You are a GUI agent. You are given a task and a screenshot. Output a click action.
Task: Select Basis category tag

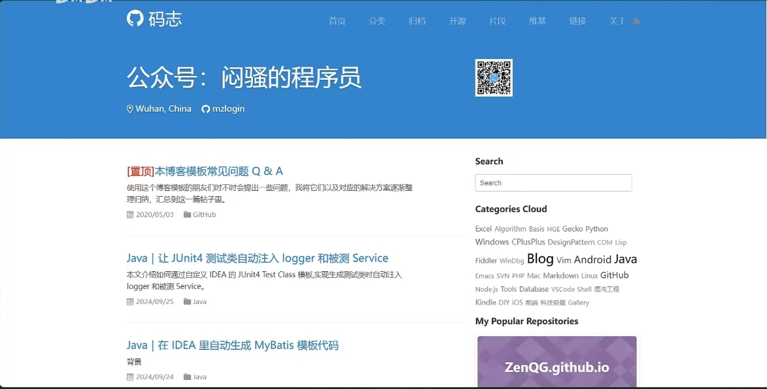(x=537, y=229)
